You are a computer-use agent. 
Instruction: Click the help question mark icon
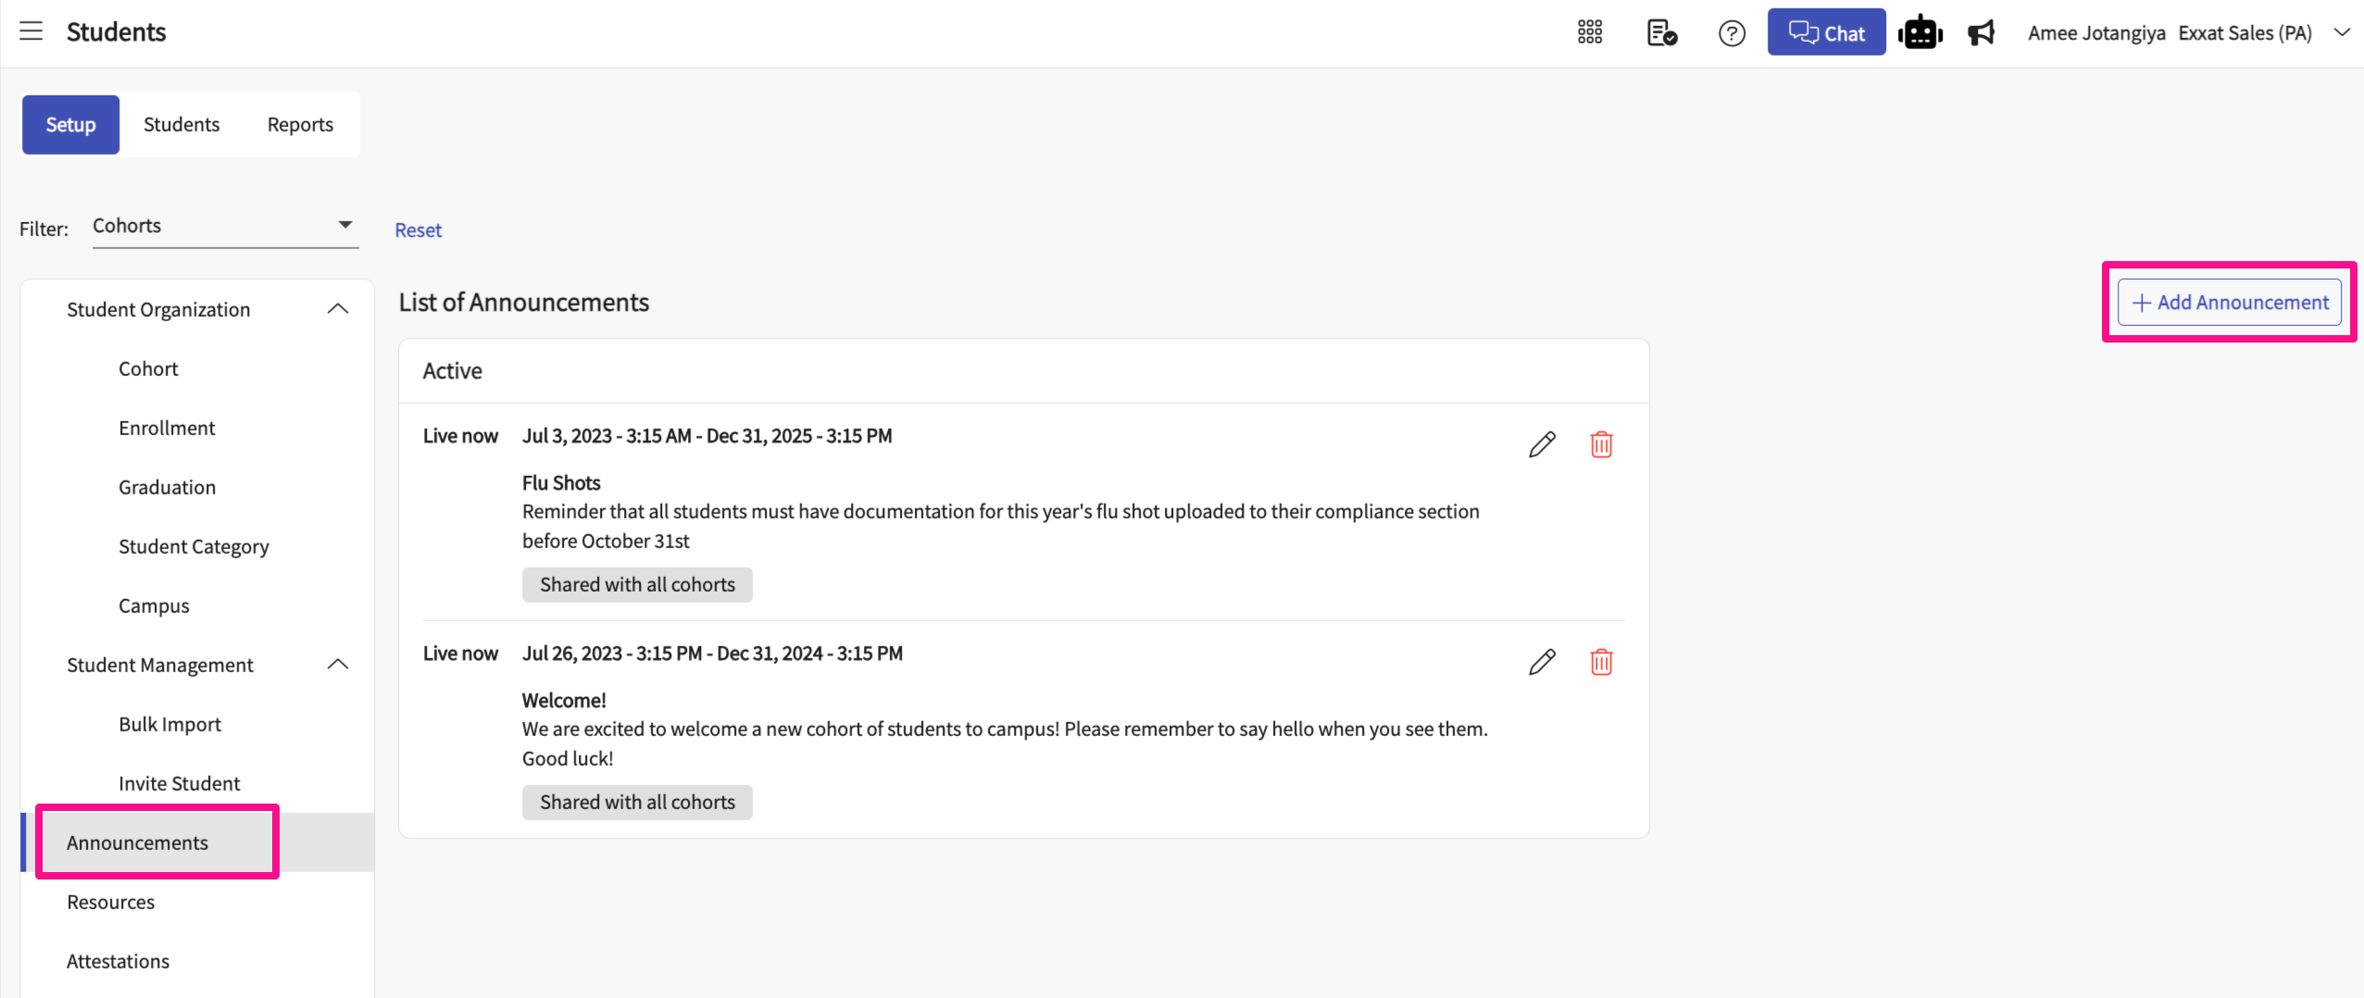coord(1731,33)
